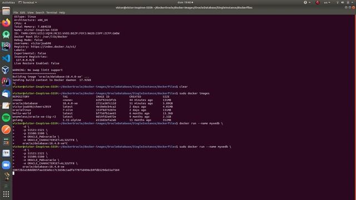Click the '1.11-alpine' tag
Screen dimensions: 356x200
point(72,120)
